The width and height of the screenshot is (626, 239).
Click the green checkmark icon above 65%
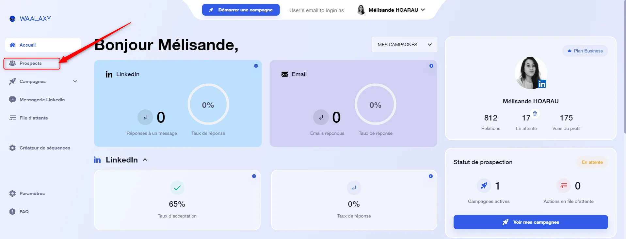[x=177, y=188]
